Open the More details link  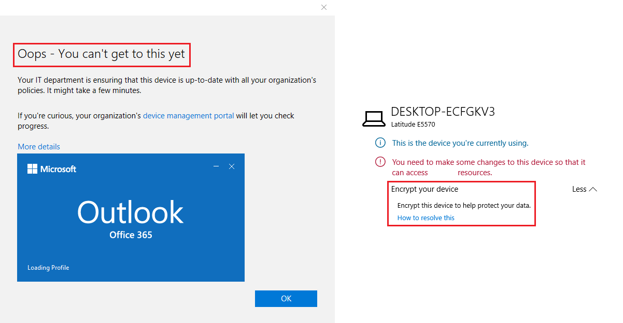pyautogui.click(x=39, y=147)
